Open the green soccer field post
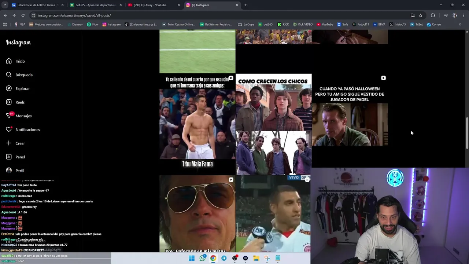The height and width of the screenshot is (264, 469). pos(197,52)
